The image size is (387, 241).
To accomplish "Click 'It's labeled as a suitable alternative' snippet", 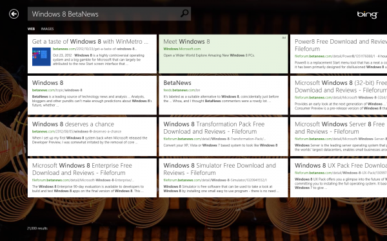I will coord(221,99).
